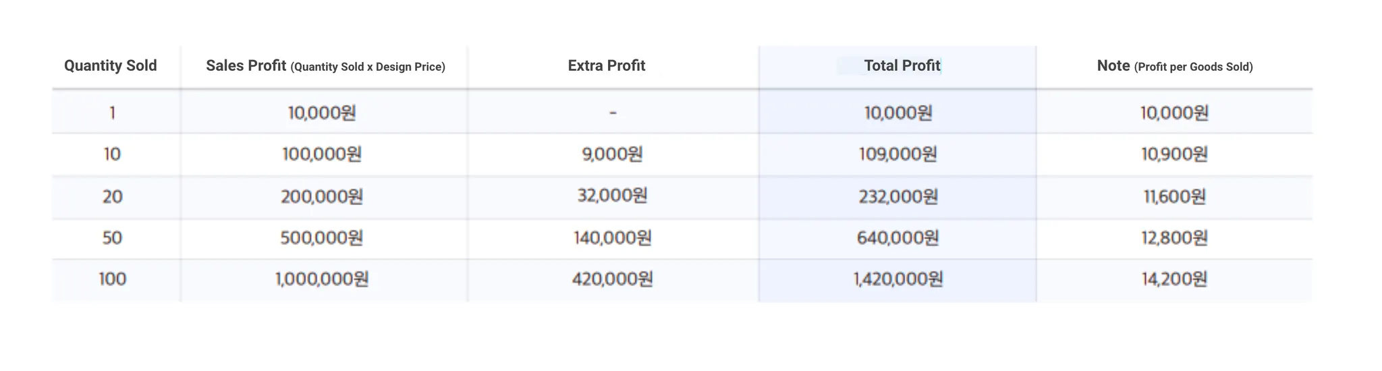The width and height of the screenshot is (1382, 371).
Task: Select the 9,000원 extra profit cell
Action: (612, 154)
